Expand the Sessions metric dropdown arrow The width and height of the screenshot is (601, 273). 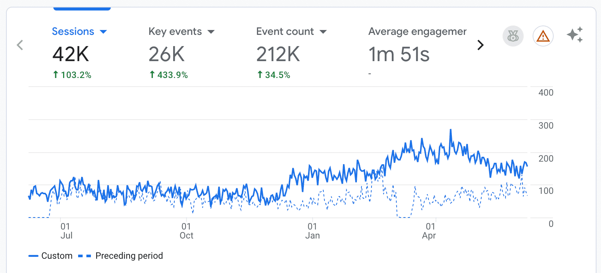click(104, 32)
